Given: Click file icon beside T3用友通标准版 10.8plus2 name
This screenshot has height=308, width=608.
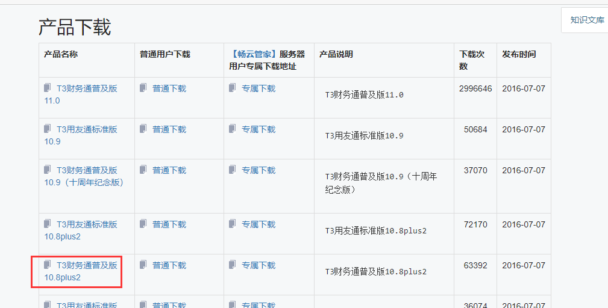Looking at the screenshot, I should [48, 224].
